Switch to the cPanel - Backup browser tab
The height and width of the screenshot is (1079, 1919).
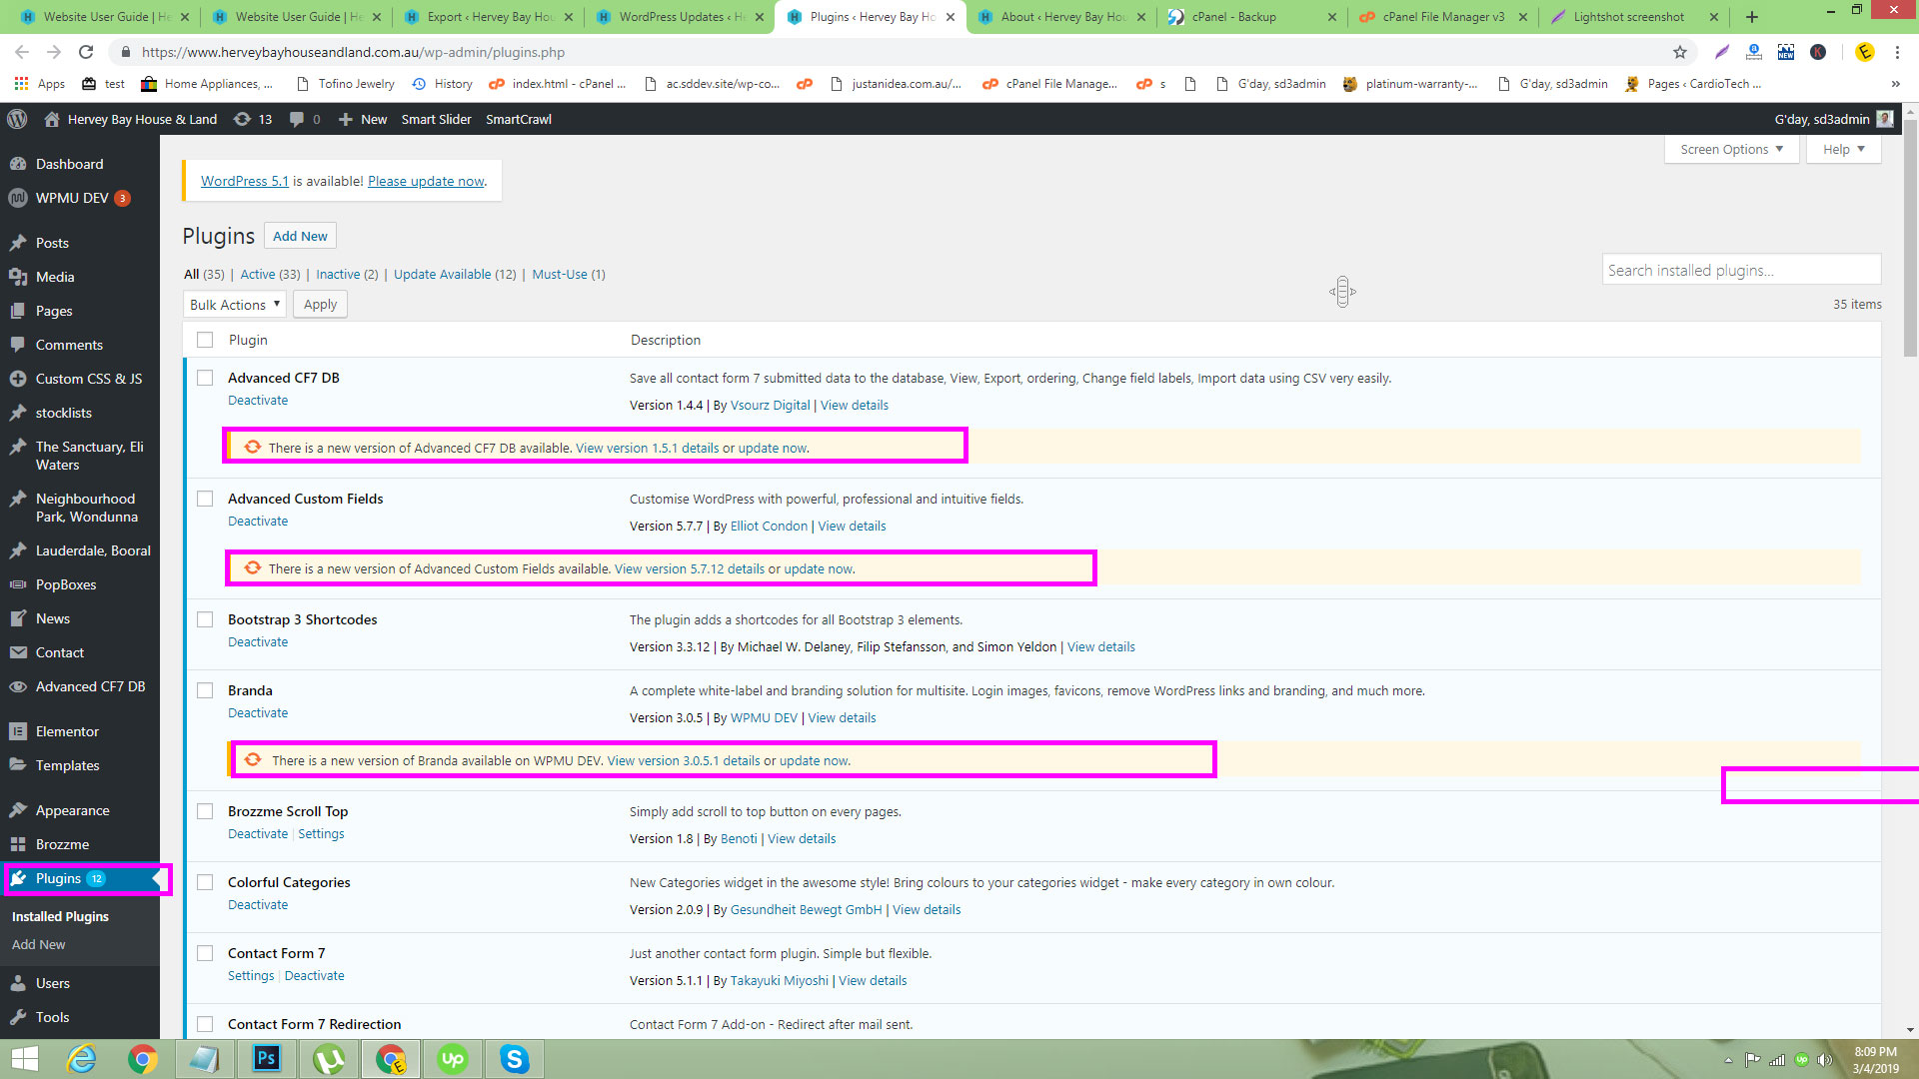tap(1250, 17)
